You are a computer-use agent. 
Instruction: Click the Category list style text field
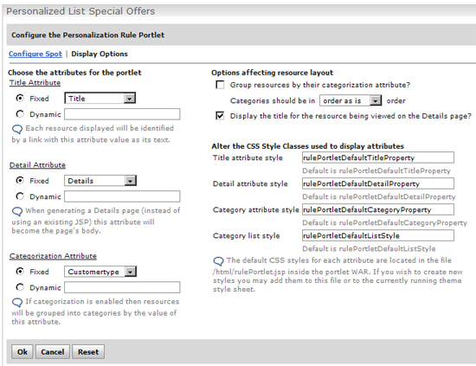pos(378,235)
